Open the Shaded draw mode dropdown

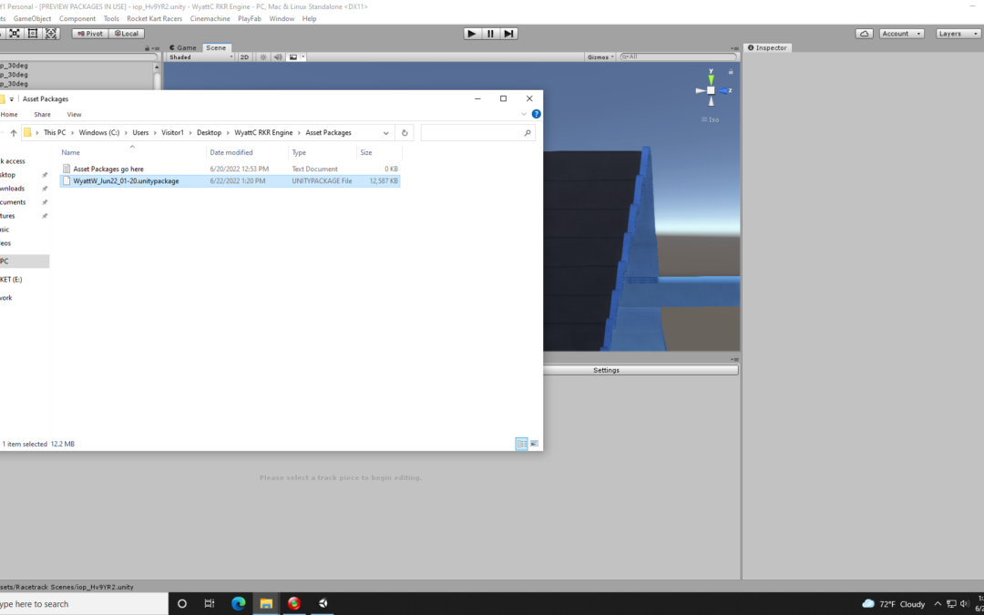pos(200,57)
